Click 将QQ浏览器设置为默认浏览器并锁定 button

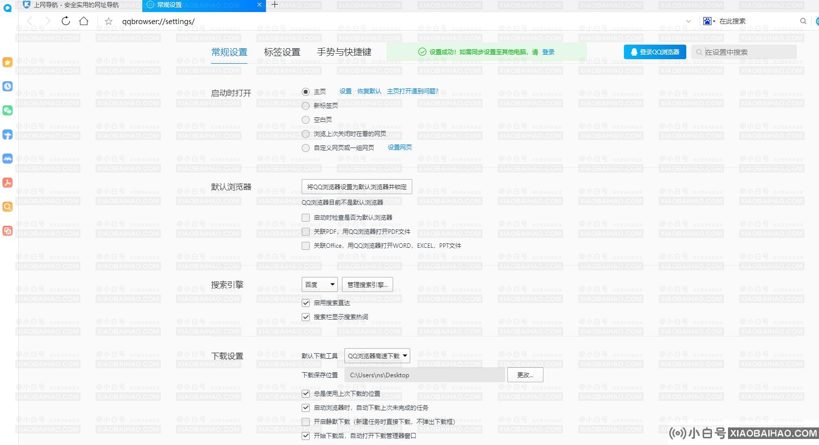(357, 187)
